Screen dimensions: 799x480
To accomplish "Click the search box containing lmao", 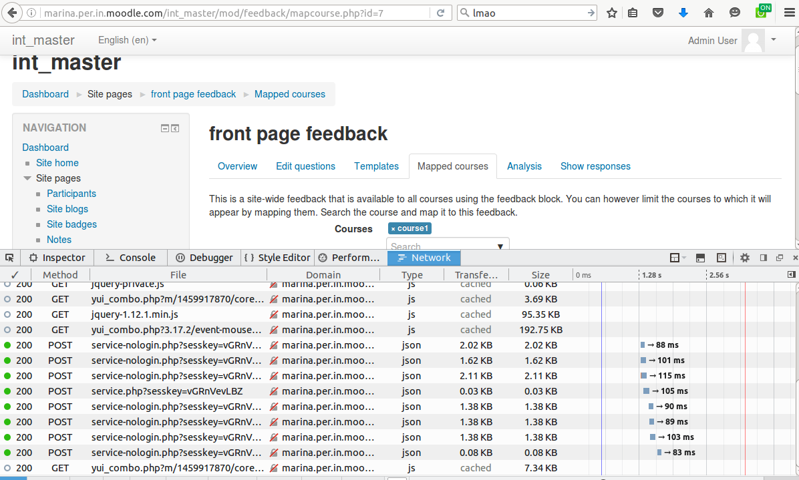I will click(x=528, y=13).
